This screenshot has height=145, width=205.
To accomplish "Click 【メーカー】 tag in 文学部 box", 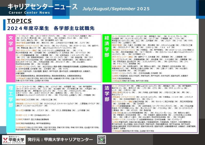I will coord(19,36).
